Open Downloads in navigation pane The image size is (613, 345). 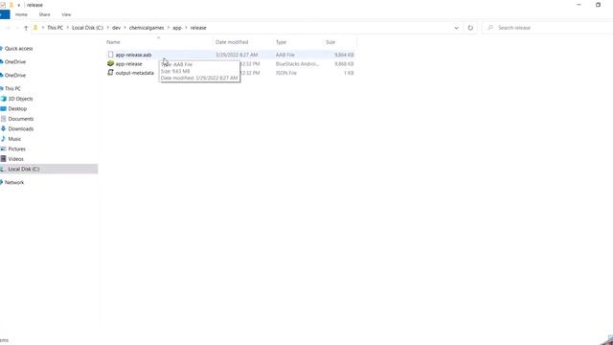[21, 128]
